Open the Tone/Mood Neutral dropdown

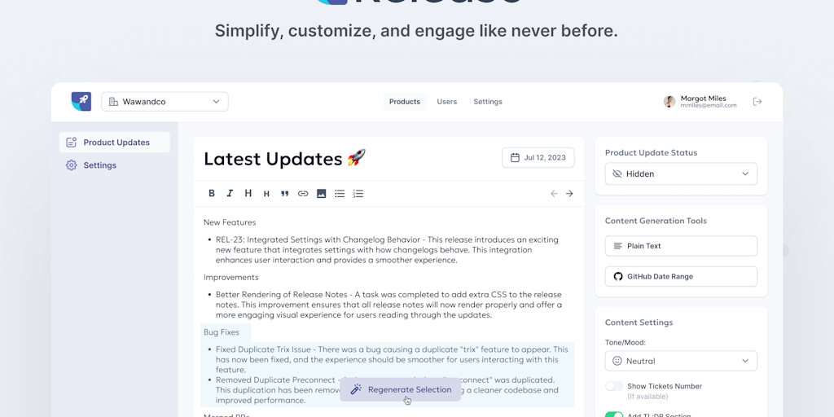click(x=681, y=361)
